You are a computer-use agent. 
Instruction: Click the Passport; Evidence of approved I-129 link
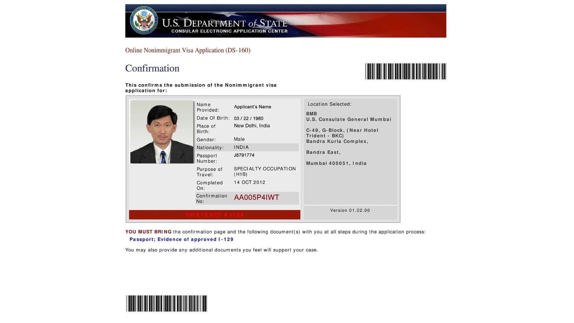pyautogui.click(x=181, y=239)
